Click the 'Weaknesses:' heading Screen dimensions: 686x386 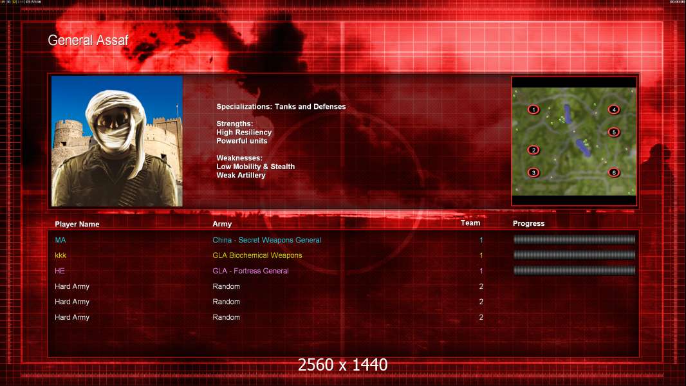coord(239,158)
